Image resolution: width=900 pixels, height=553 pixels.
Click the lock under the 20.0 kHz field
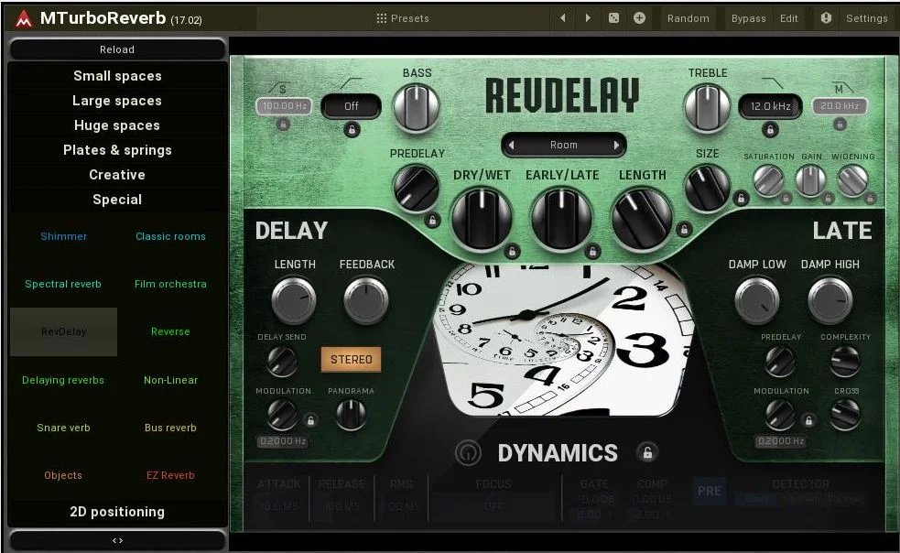click(840, 124)
